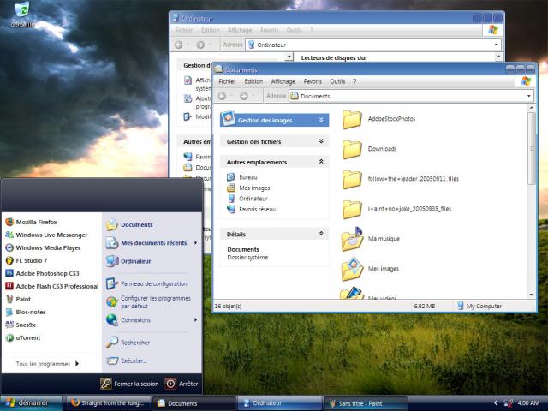Open Documents in start menu right pane
The width and height of the screenshot is (548, 411).
[x=129, y=224]
